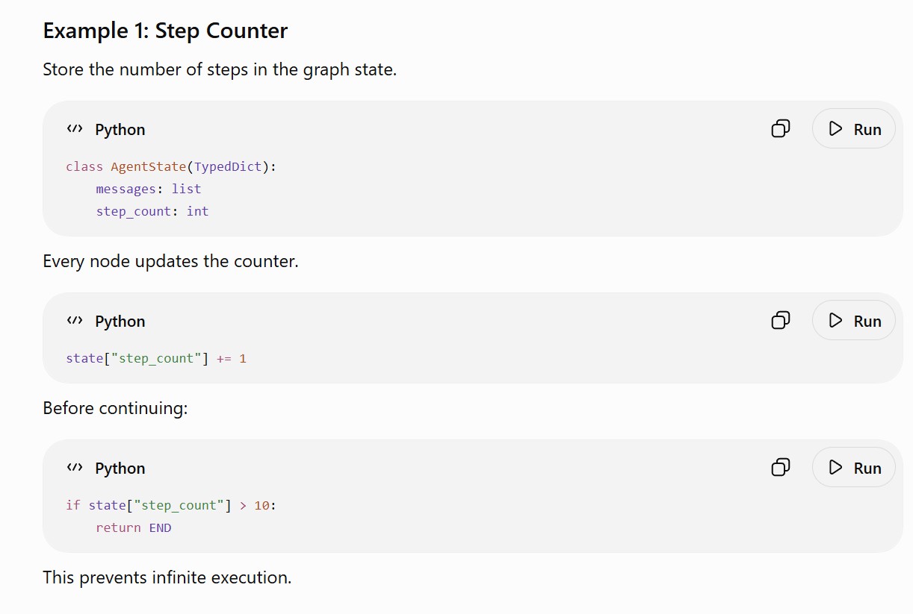Click code brackets icon in AgentState block
913x614 pixels.
point(74,129)
